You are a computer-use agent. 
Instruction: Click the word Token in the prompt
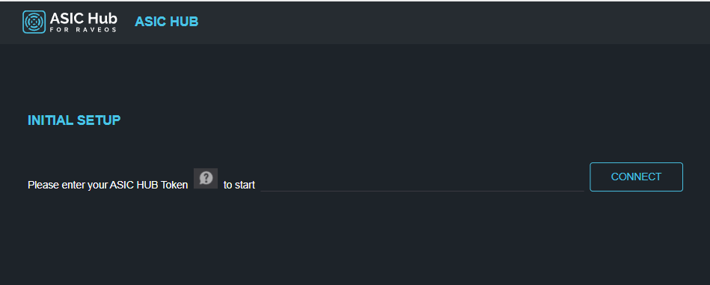(x=174, y=185)
